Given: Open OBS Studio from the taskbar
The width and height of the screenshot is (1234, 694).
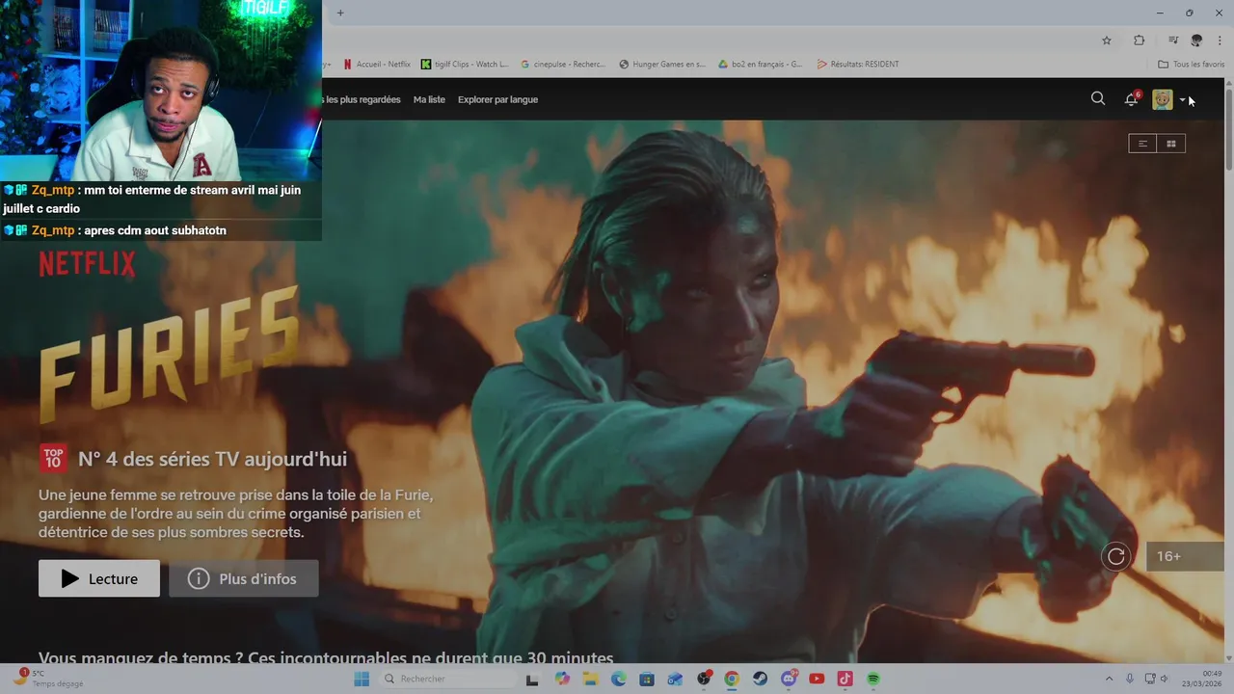Looking at the screenshot, I should (x=704, y=679).
